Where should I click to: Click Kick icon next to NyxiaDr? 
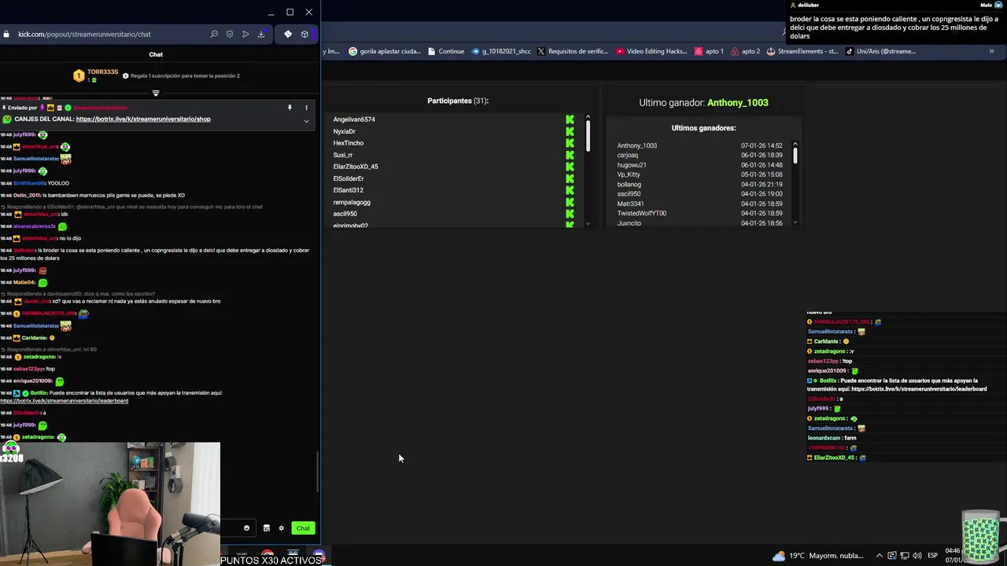pos(570,131)
